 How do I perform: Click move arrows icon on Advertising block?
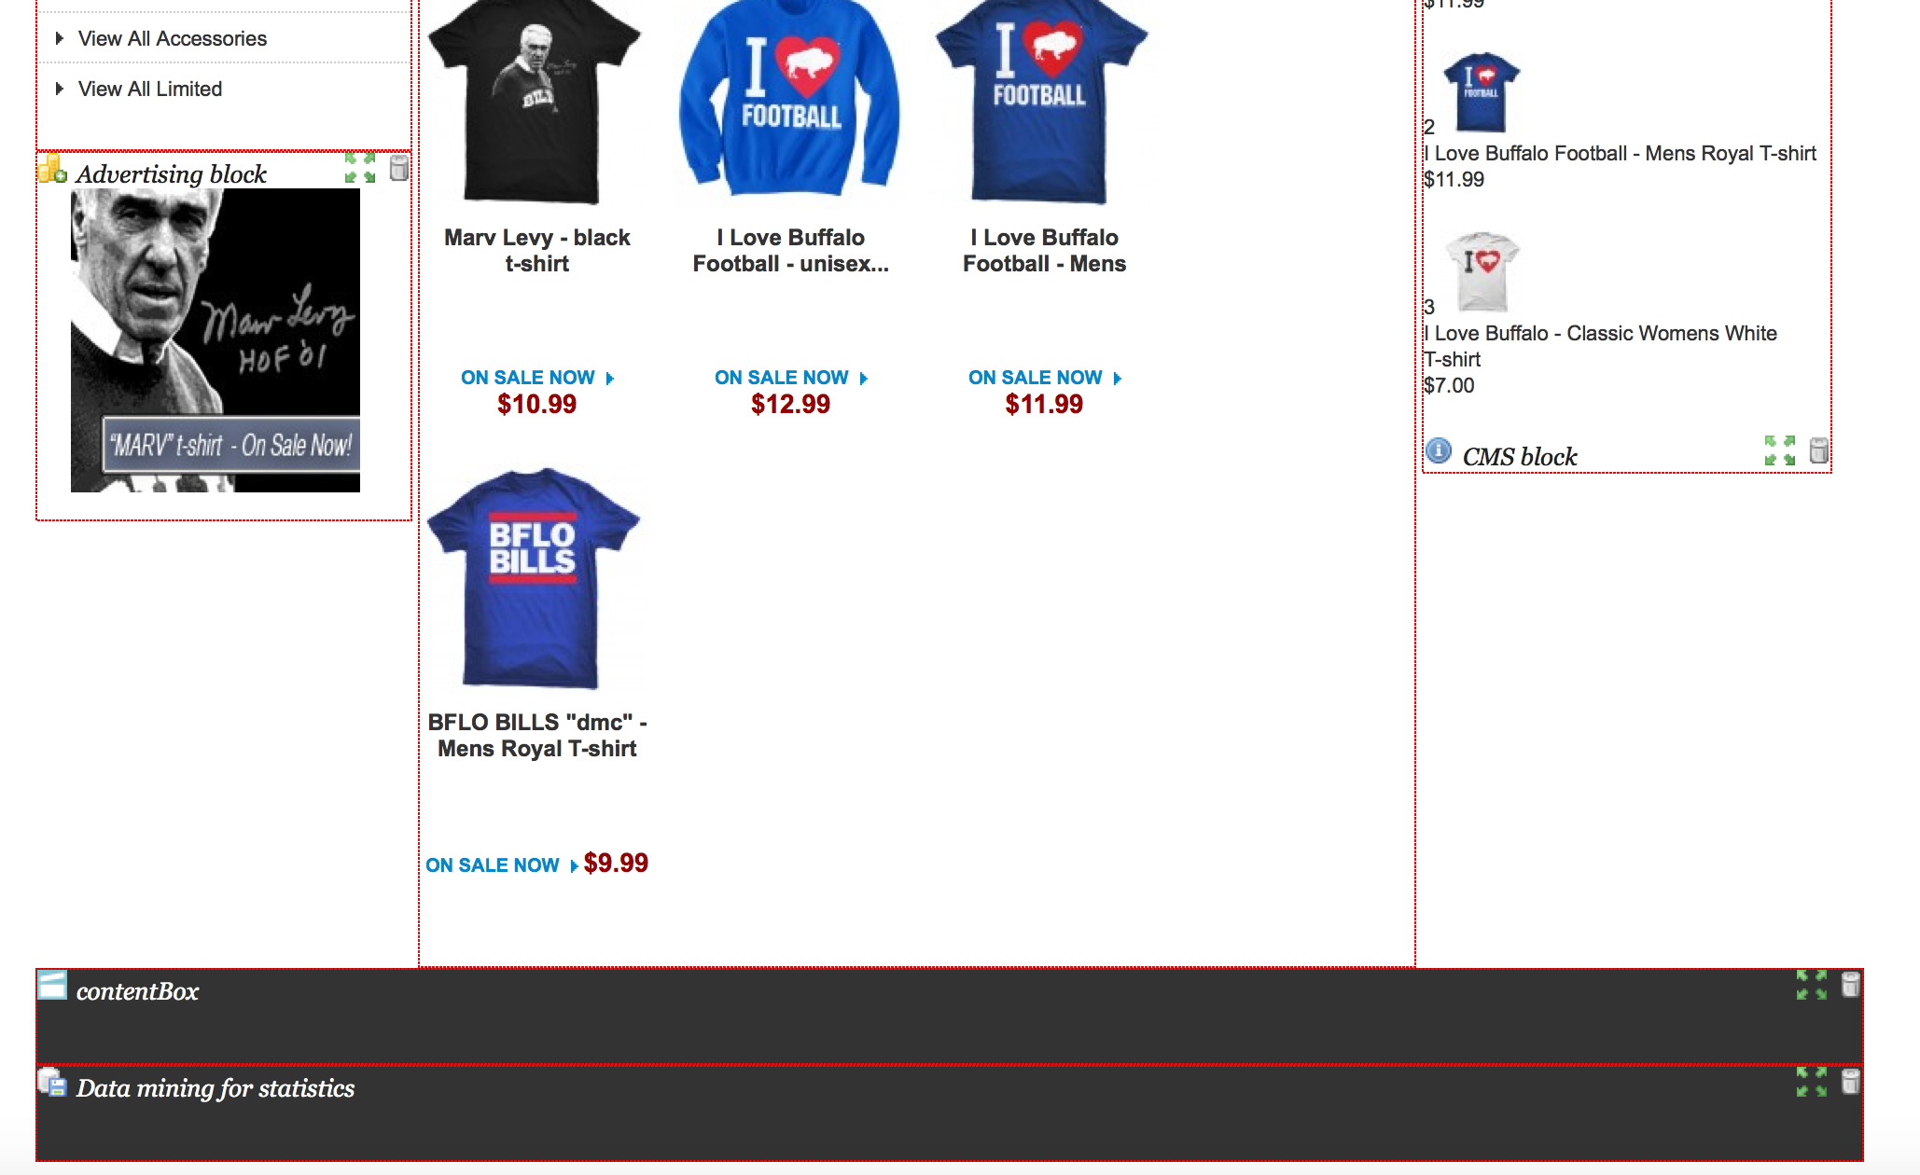point(360,169)
